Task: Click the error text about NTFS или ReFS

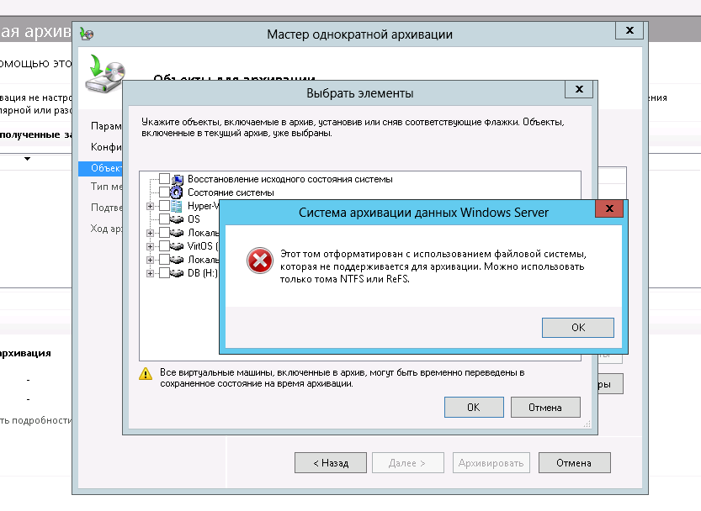Action: pos(433,266)
